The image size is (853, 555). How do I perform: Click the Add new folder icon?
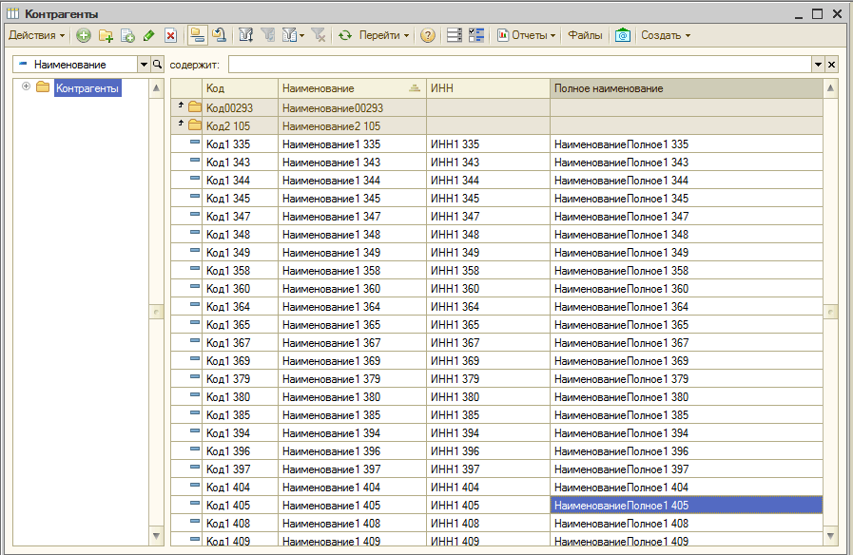tap(106, 35)
